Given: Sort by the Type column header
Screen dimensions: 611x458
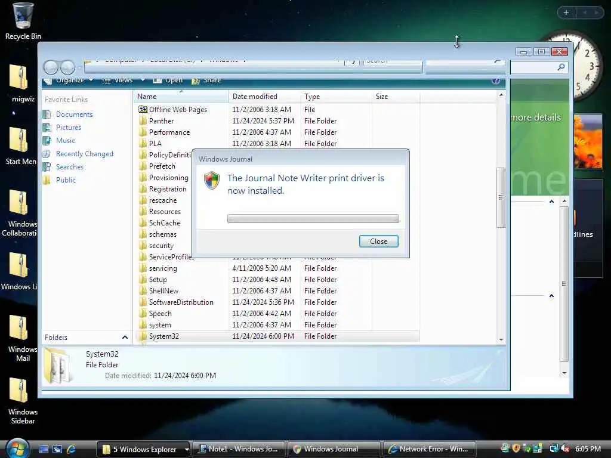Looking at the screenshot, I should [337, 96].
